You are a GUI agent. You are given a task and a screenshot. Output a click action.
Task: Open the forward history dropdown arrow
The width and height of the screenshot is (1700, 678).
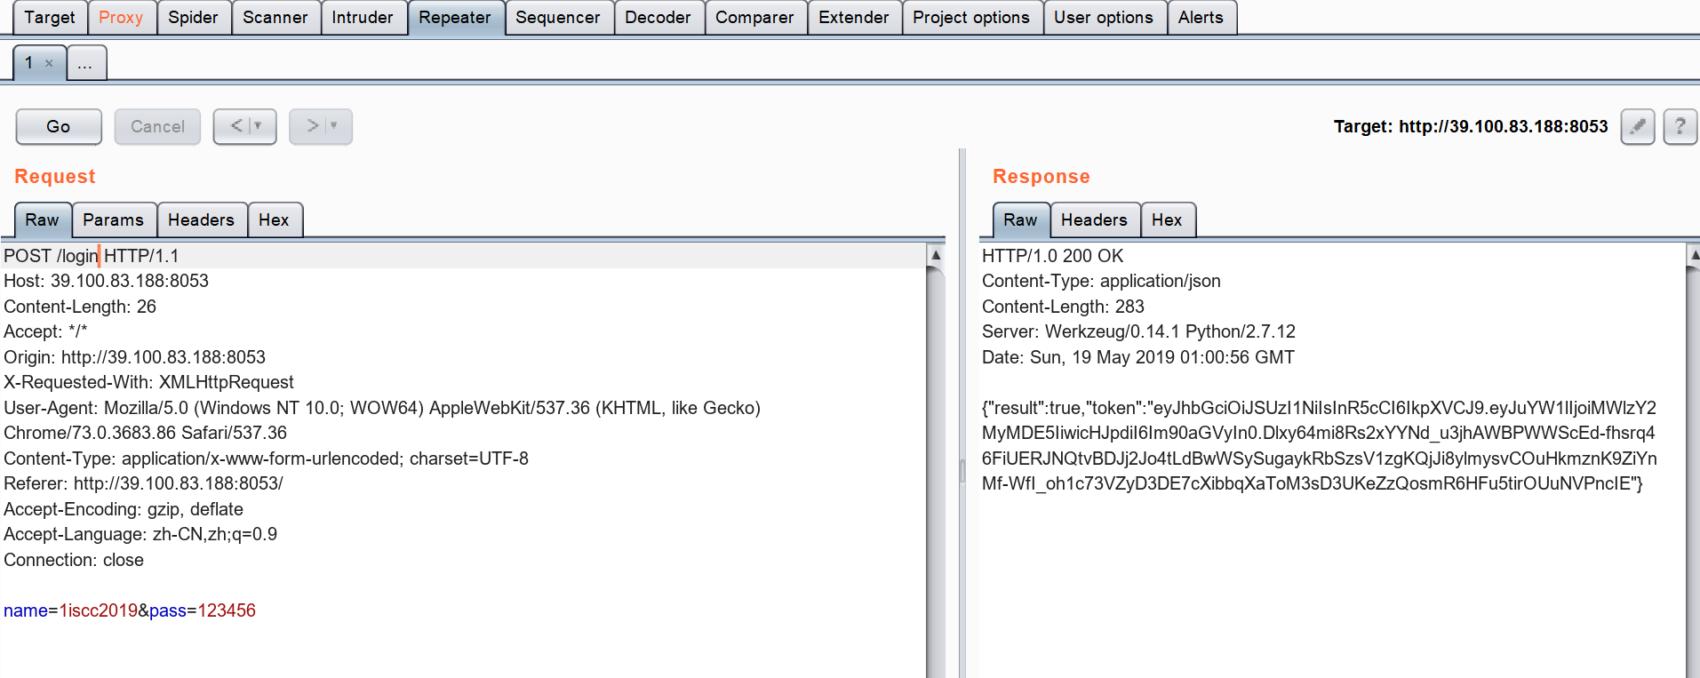(x=334, y=126)
